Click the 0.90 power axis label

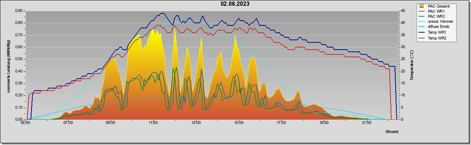point(19,11)
